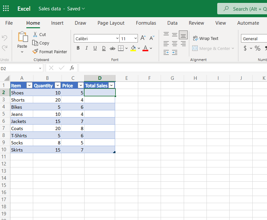
Task: Click the red Font Color swatch
Action: pos(145,50)
